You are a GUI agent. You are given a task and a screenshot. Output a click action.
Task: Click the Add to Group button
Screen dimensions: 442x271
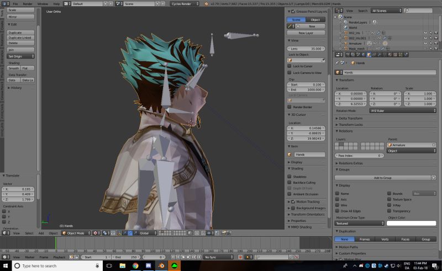pos(382,178)
